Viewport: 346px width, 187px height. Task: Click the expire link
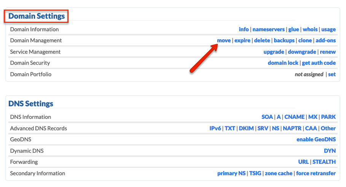click(x=242, y=40)
